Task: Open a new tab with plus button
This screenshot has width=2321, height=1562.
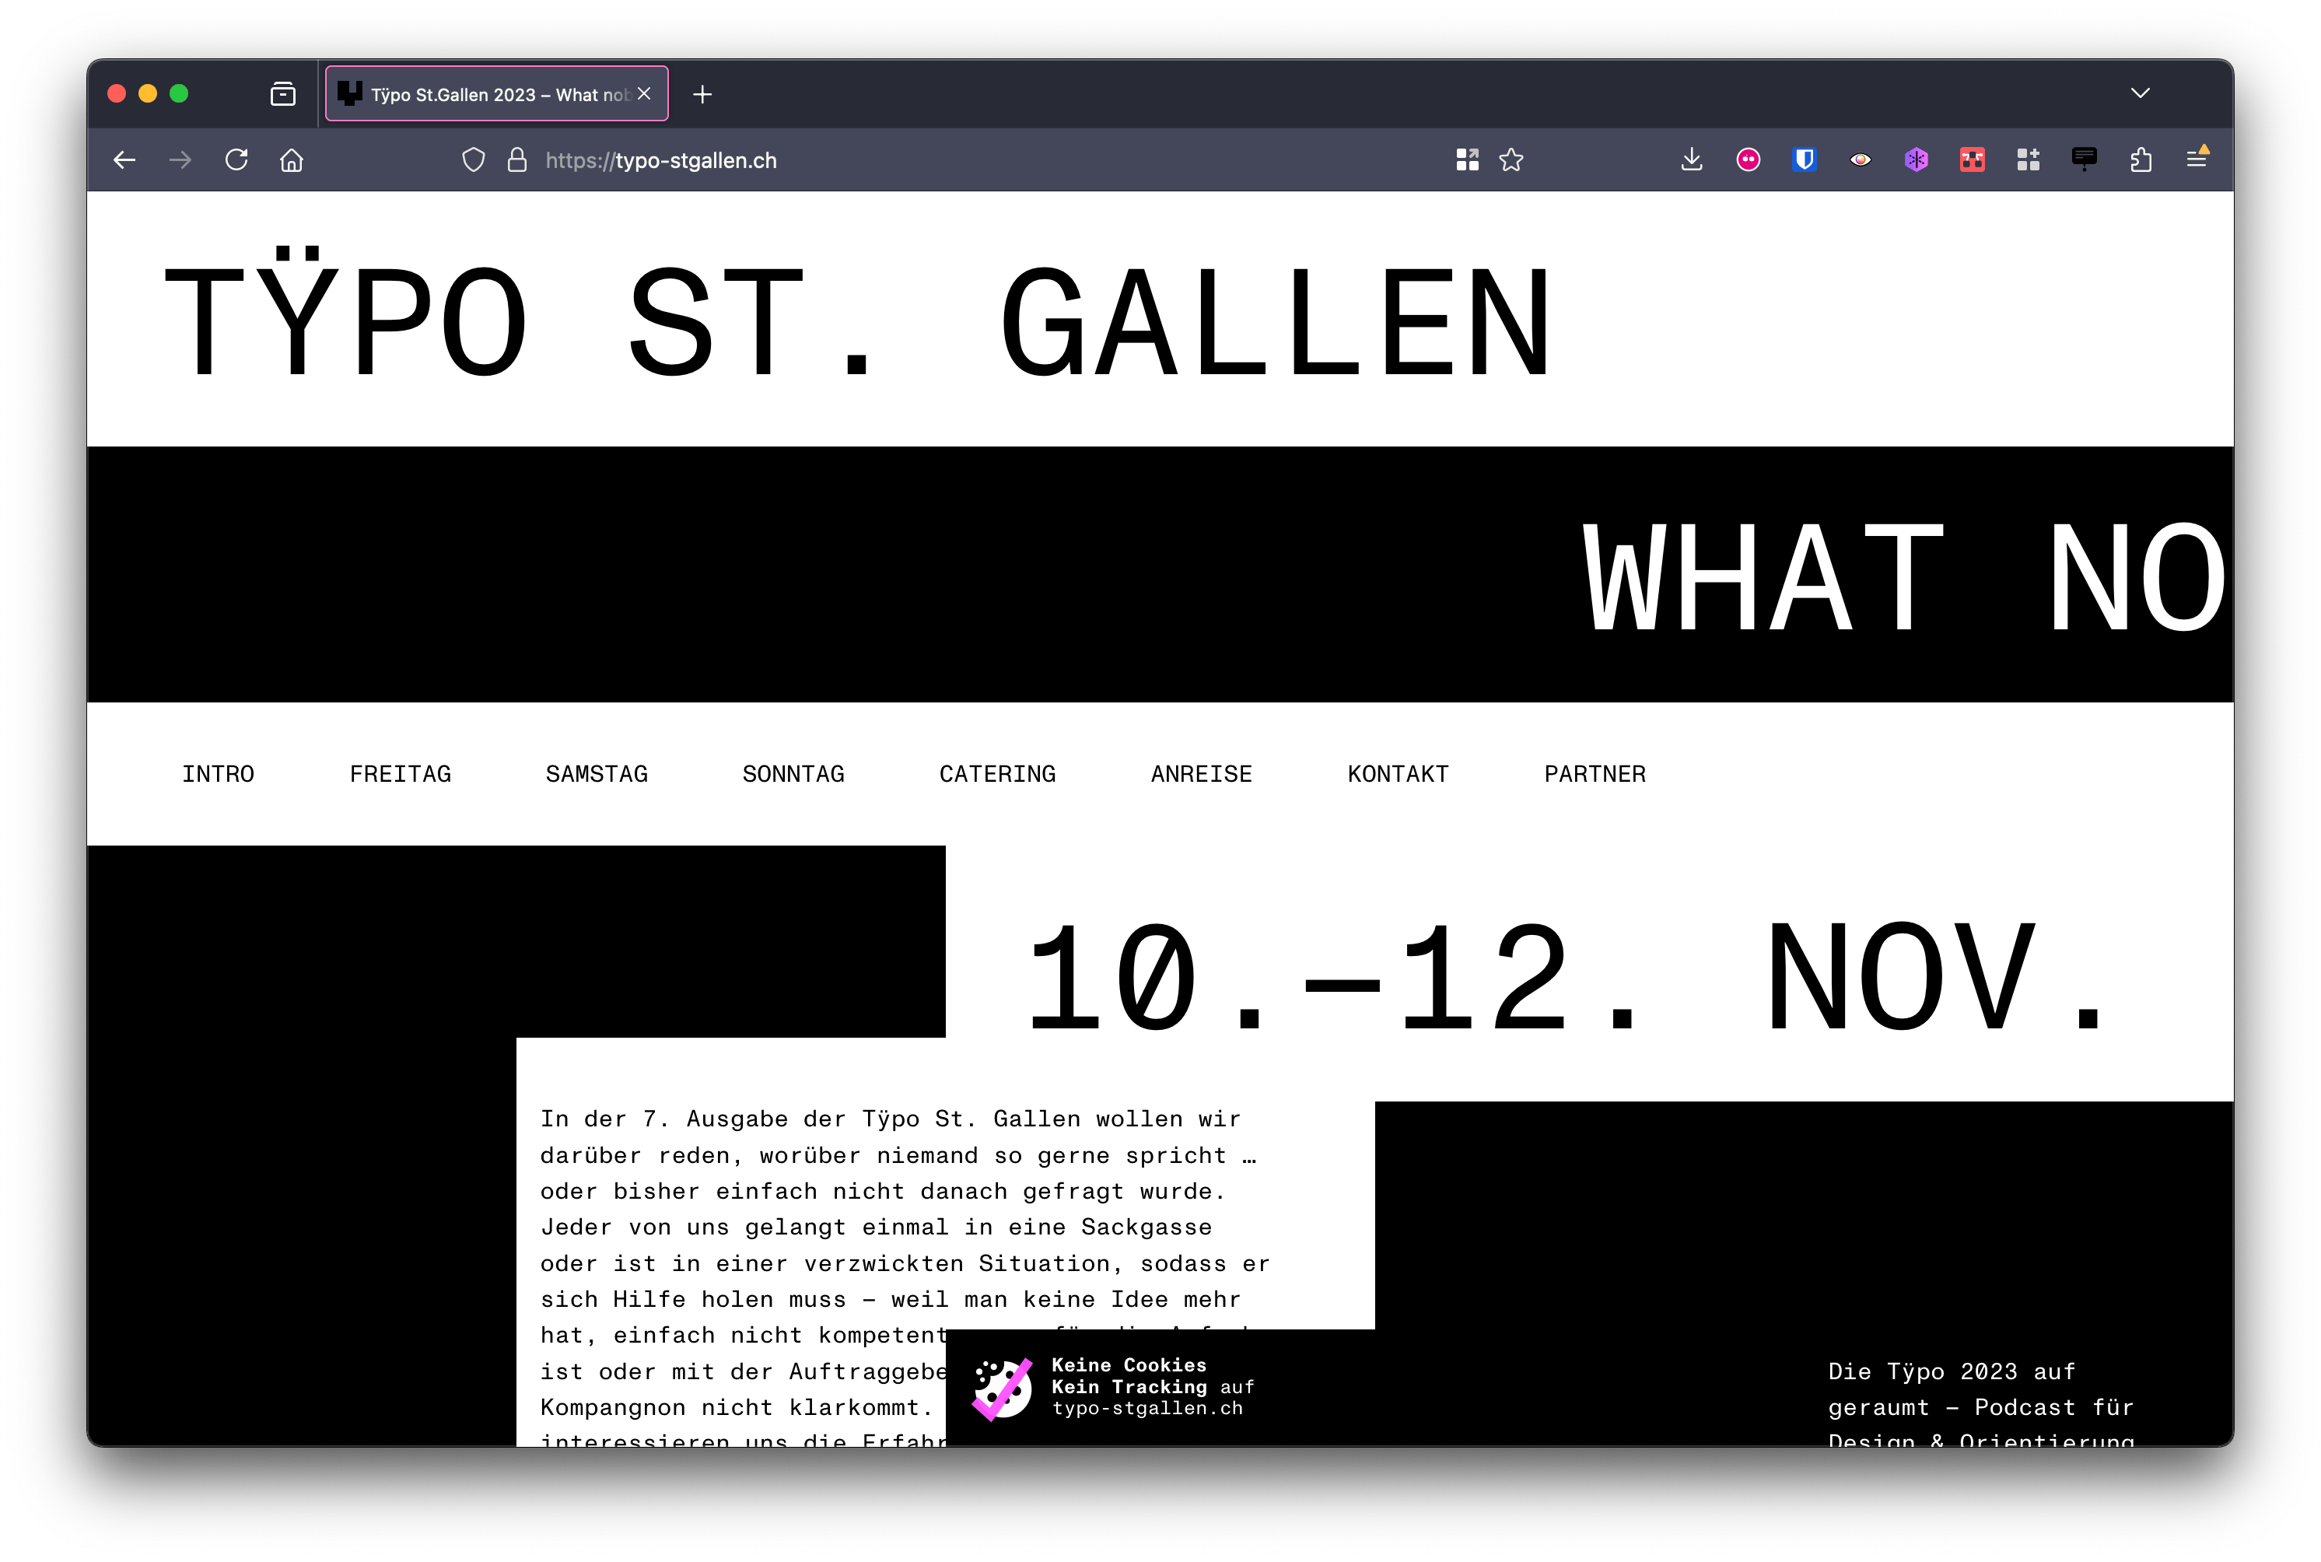Action: click(702, 93)
